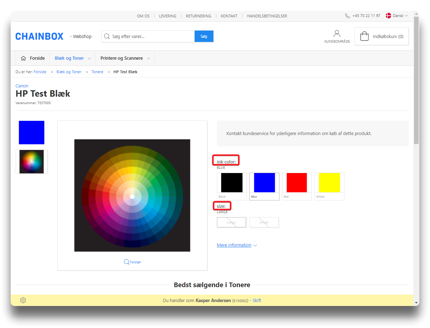This screenshot has height=328, width=430.
Task: Click the blue Søg search button
Action: [x=204, y=36]
